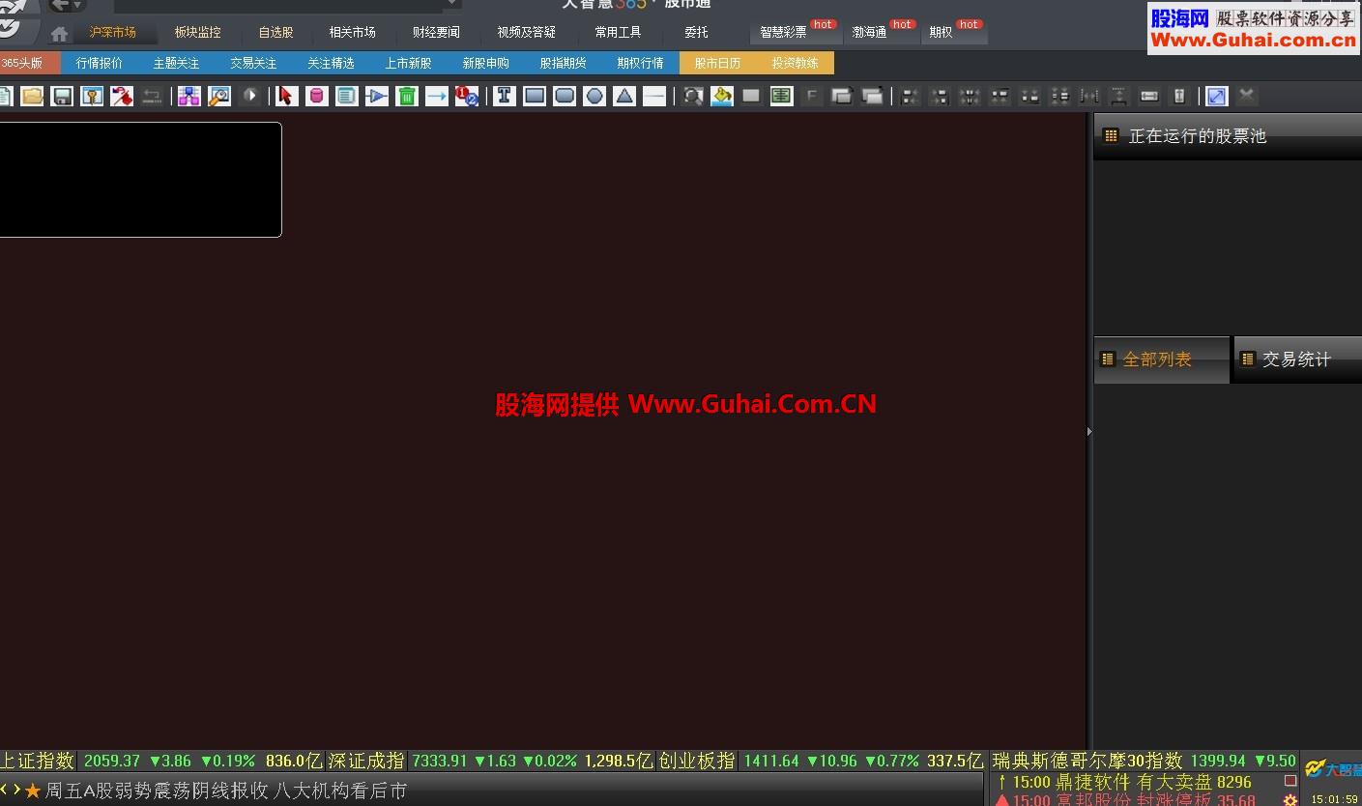Viewport: 1362px width, 806px height.
Task: Collapse right panel via splitter arrow
Action: coord(1089,431)
